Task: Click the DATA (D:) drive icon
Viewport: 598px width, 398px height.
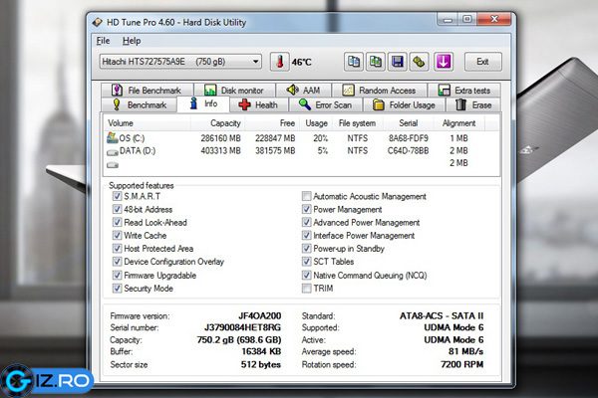Action: tap(112, 152)
